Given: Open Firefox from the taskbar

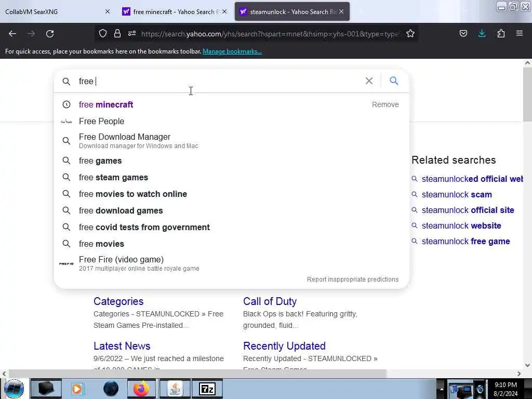Looking at the screenshot, I should 141,389.
